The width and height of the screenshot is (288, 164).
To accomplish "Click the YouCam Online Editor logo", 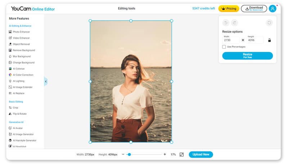I will (x=33, y=9).
